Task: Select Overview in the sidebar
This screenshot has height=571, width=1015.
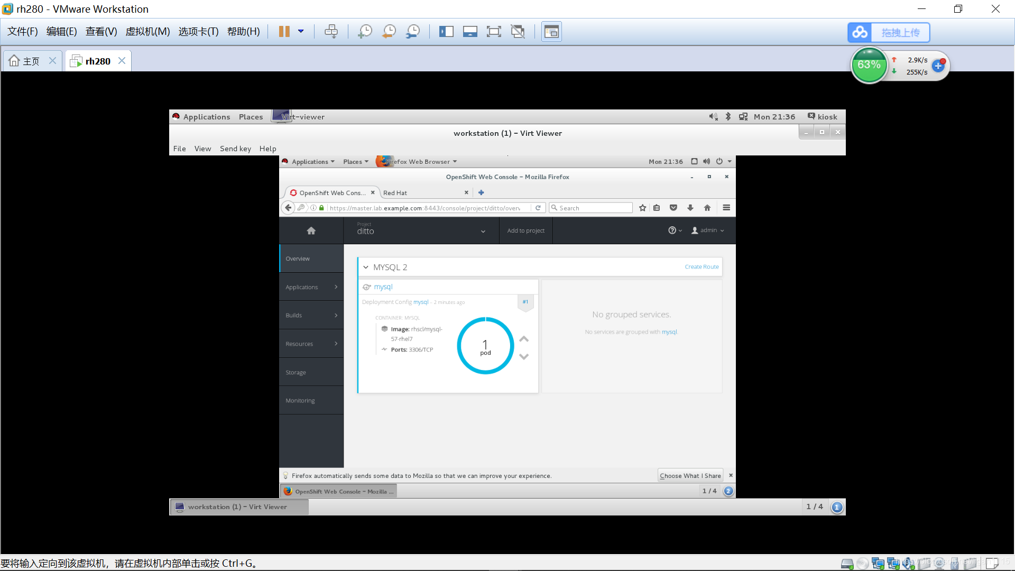Action: tap(311, 259)
